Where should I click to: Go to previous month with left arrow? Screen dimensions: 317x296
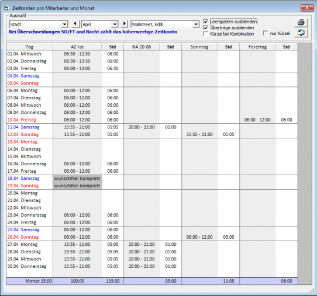75,24
